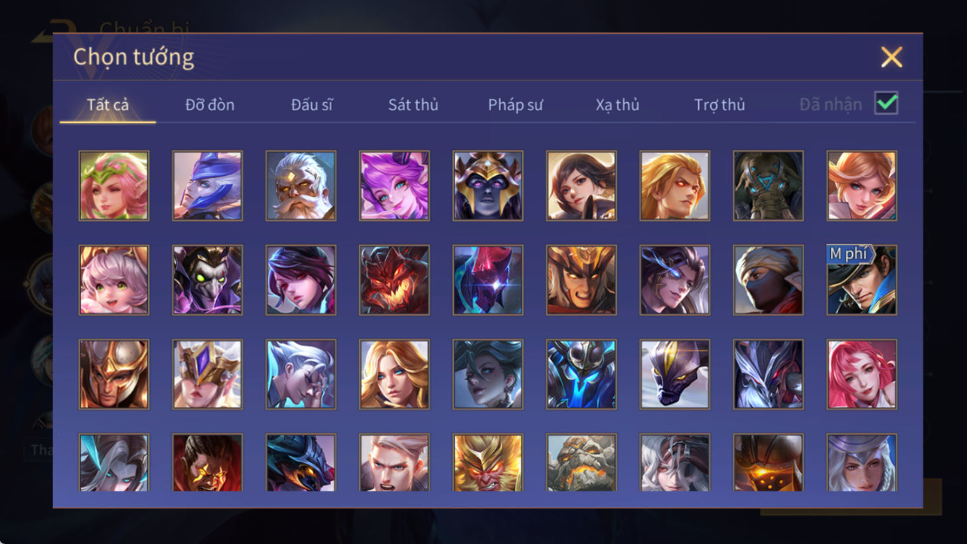Viewport: 967px width, 544px height.
Task: Select the pink-haired elf hero with leaf crown
Action: coord(113,186)
